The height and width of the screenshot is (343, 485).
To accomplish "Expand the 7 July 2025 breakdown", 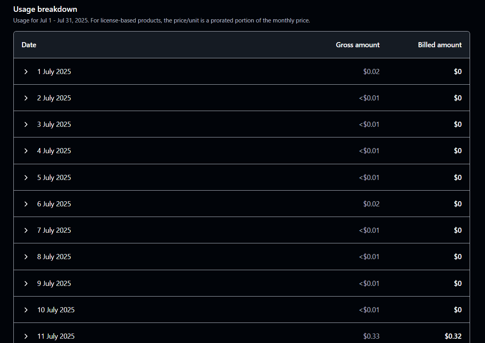I will tap(26, 230).
